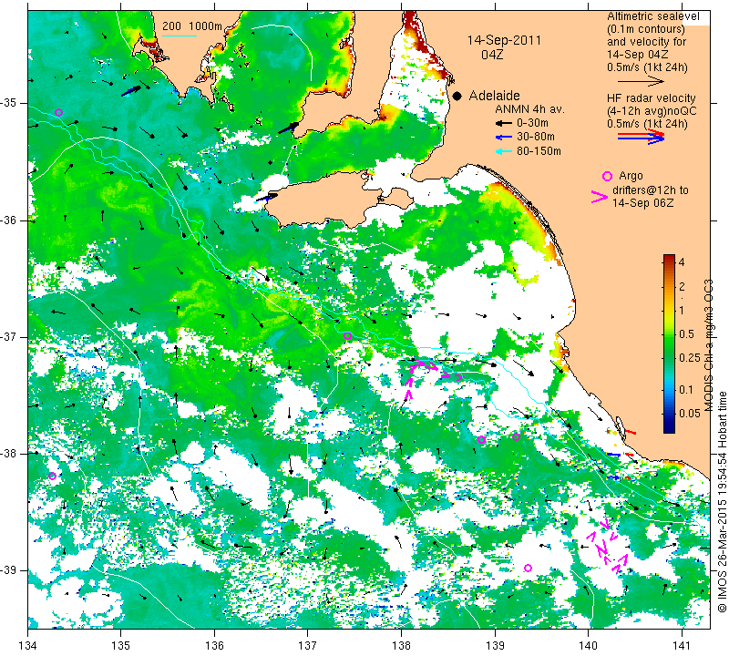Click the latitude axis label -39
The height and width of the screenshot is (656, 729).
click(8, 570)
